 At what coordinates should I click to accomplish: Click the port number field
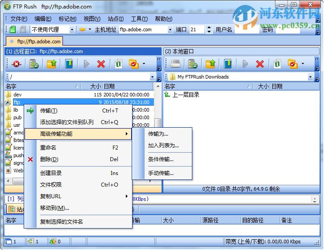coord(198,29)
